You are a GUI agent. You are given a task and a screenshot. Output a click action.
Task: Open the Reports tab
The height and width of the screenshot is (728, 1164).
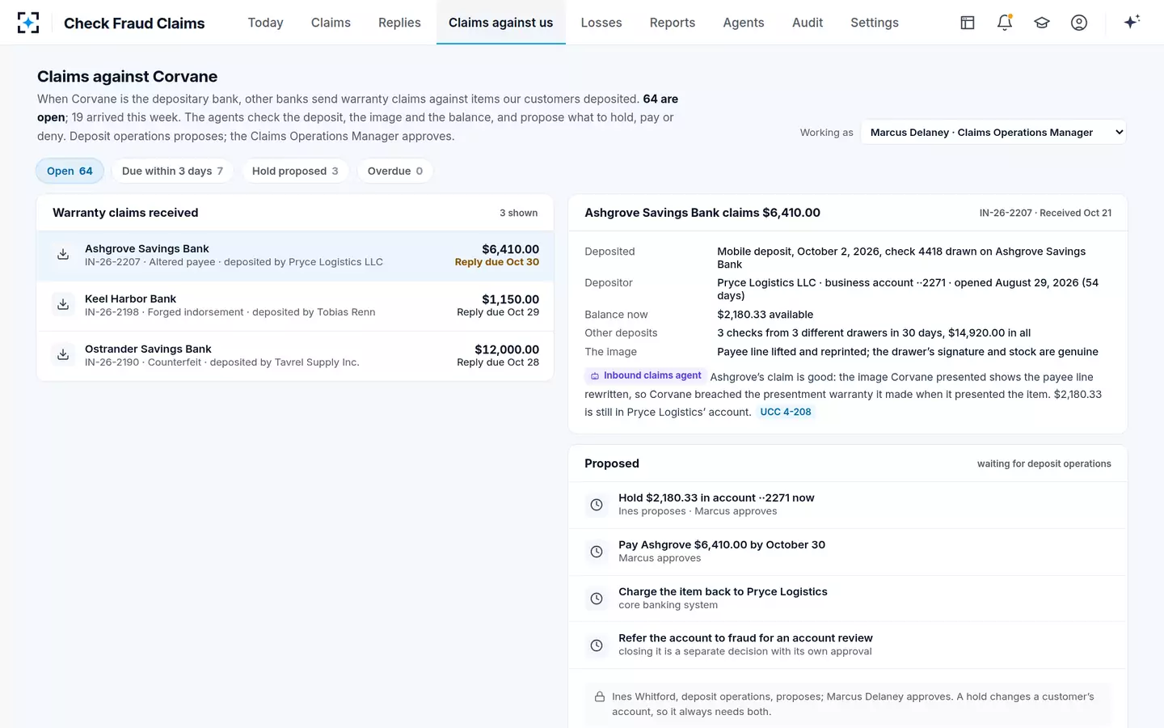[673, 23]
